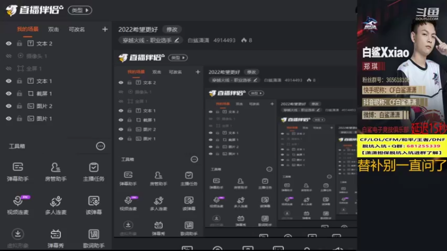Click 修改 button in the first nested preview
Viewport: 447px width, 251px height.
point(251,72)
